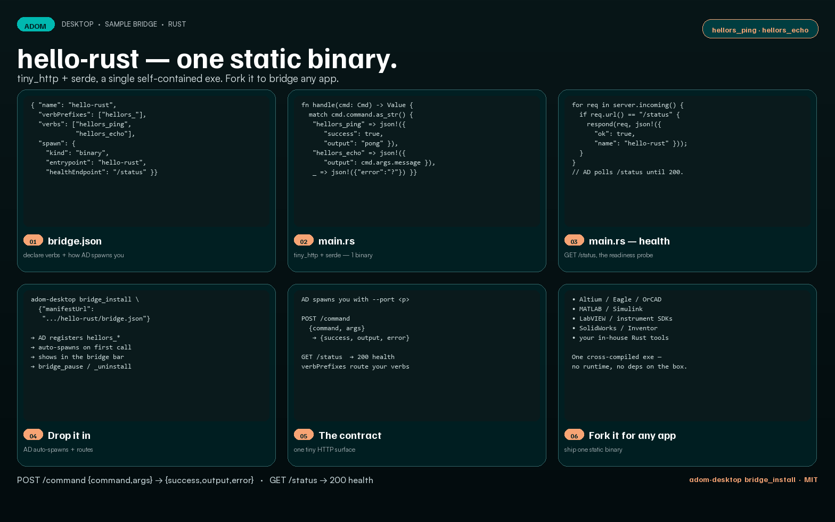The image size is (835, 522).
Task: Click the 'Drop it in' card title
Action: tap(69, 436)
